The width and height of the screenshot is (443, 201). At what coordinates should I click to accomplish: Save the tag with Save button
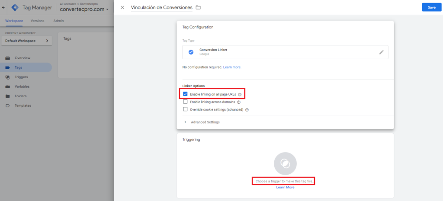pos(431,7)
